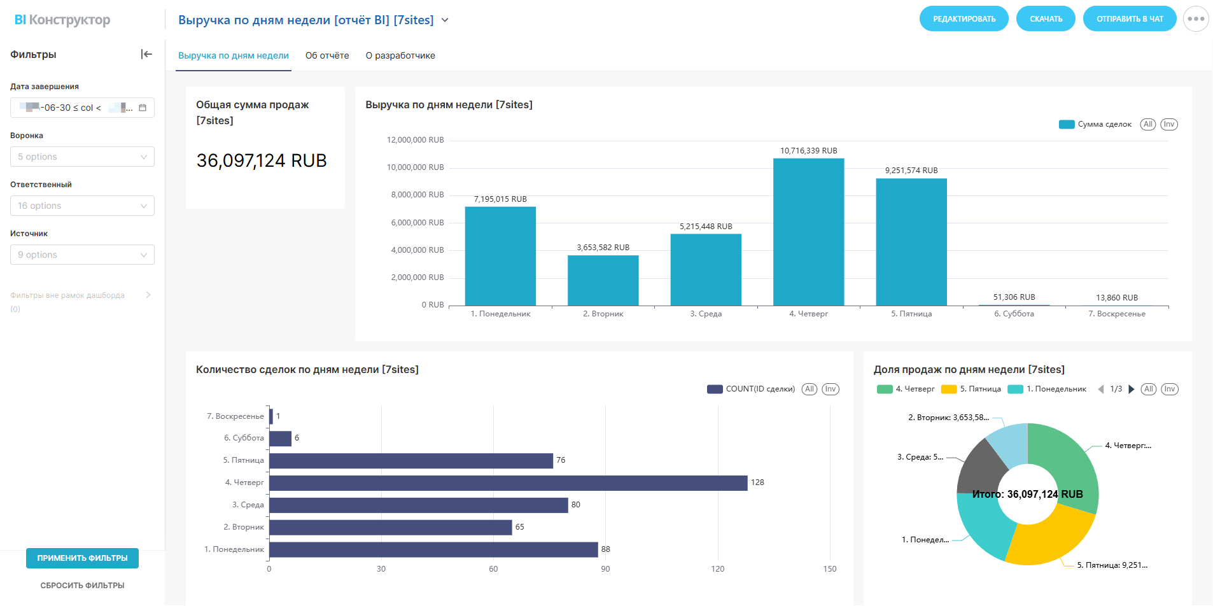
Task: Switch to the О разработчике tab
Action: click(400, 56)
